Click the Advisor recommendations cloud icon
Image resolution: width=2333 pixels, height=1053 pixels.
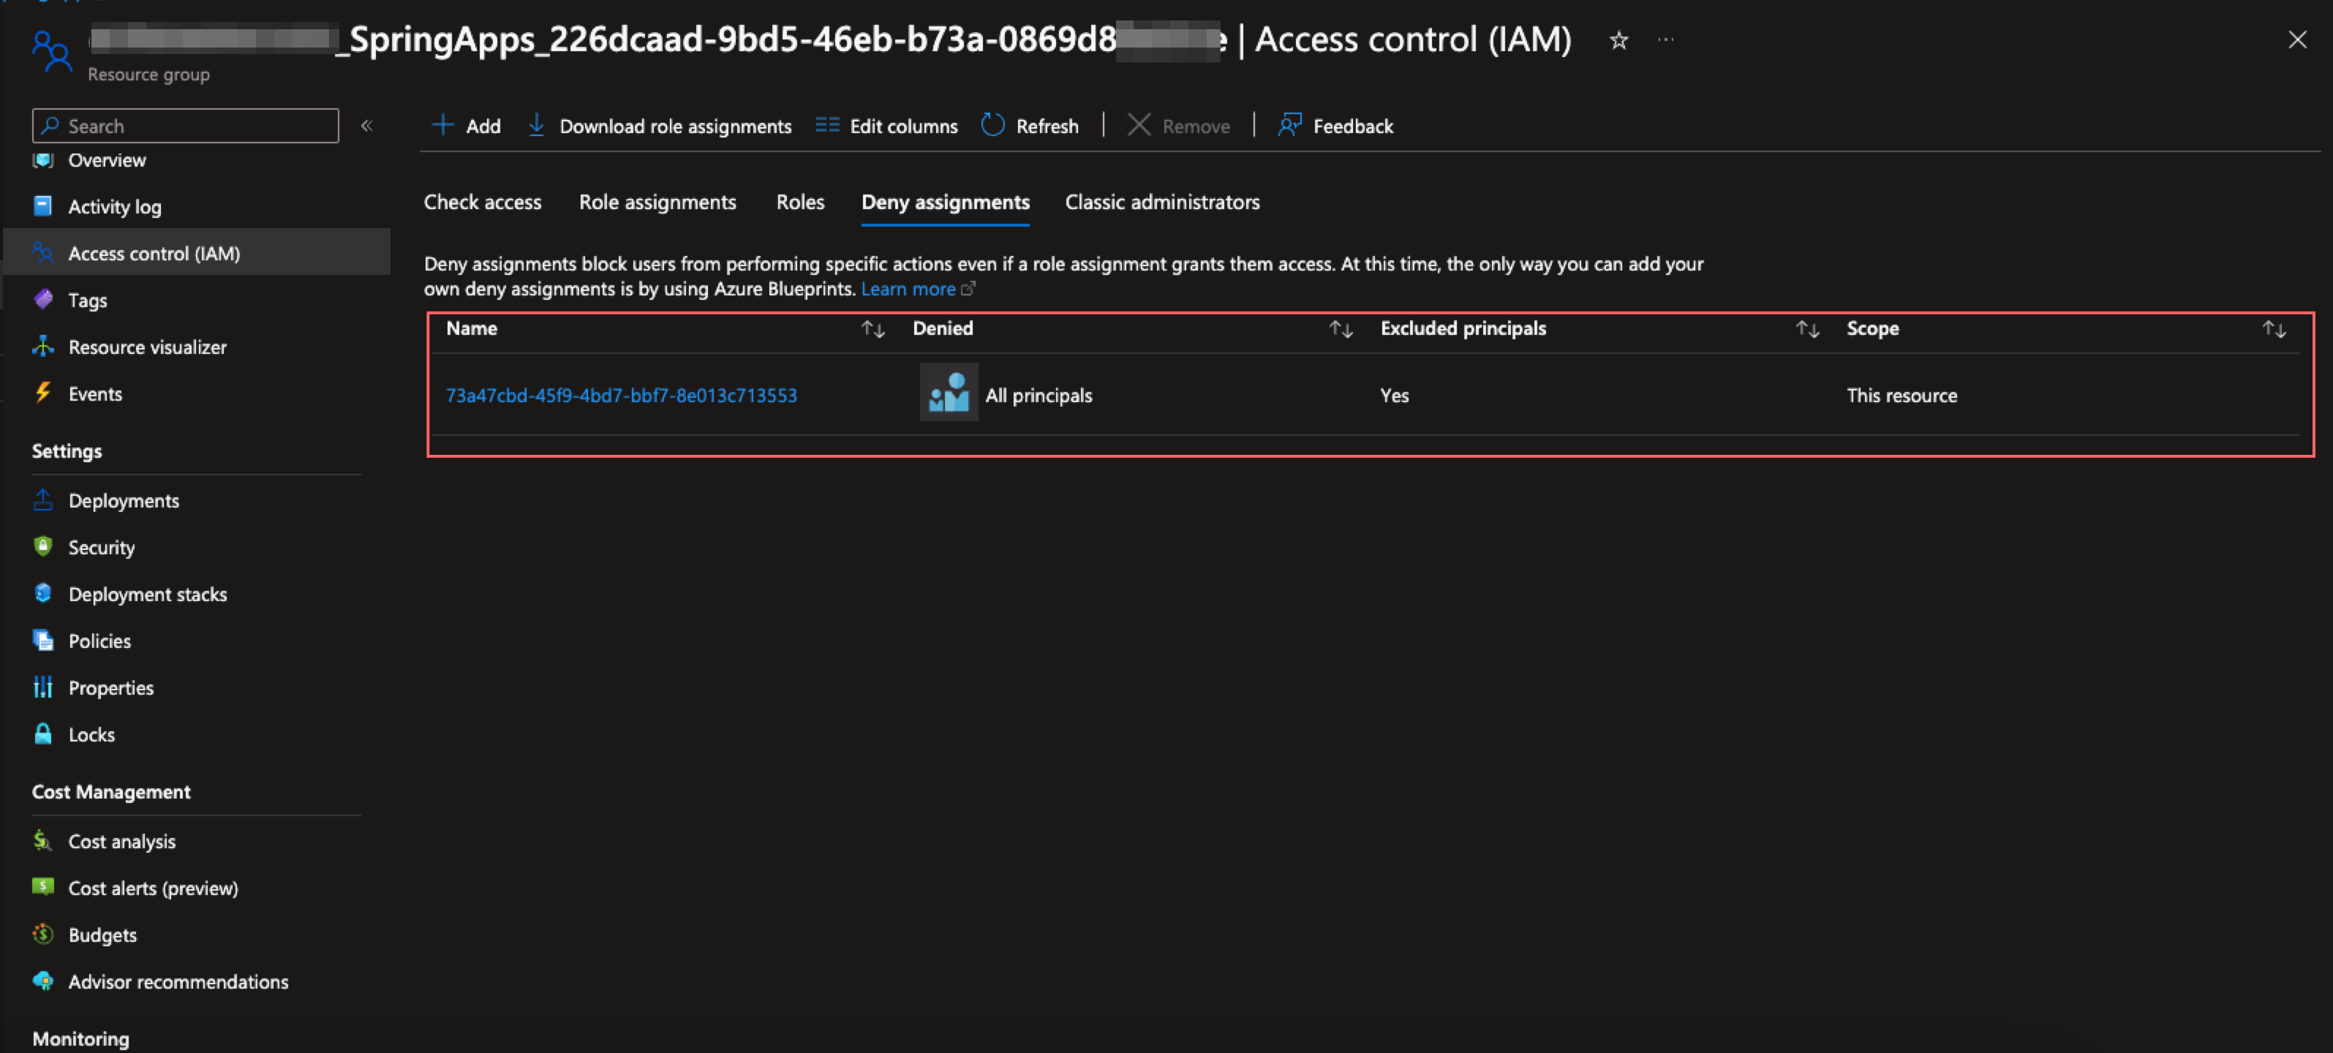(x=42, y=981)
